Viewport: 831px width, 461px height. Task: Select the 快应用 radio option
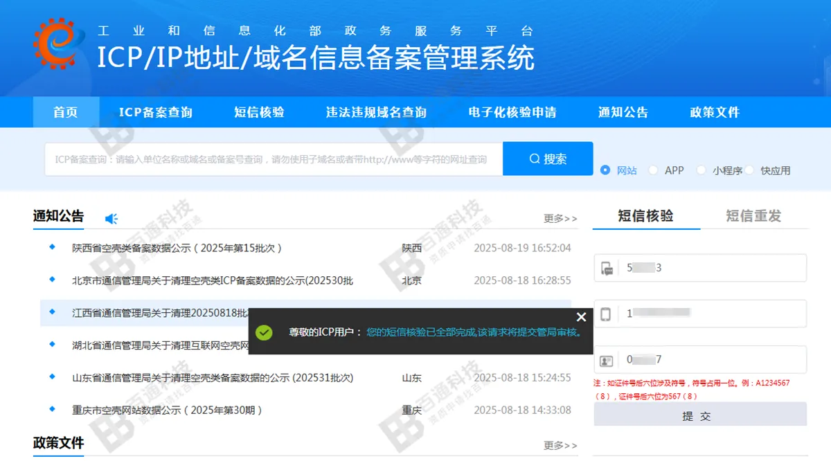click(x=749, y=170)
